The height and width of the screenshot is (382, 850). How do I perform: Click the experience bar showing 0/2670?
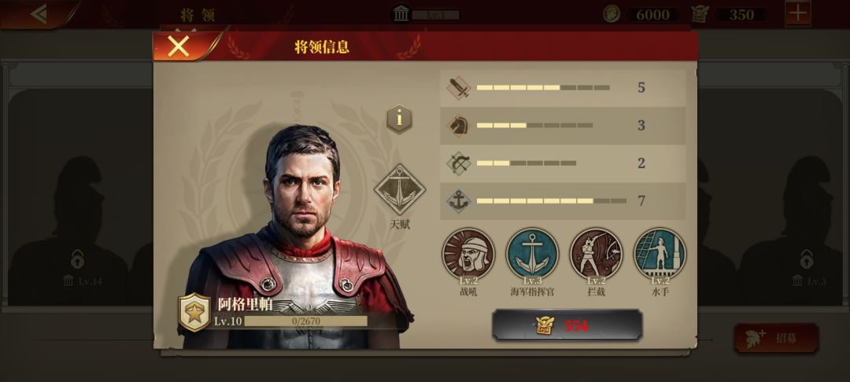pos(305,321)
